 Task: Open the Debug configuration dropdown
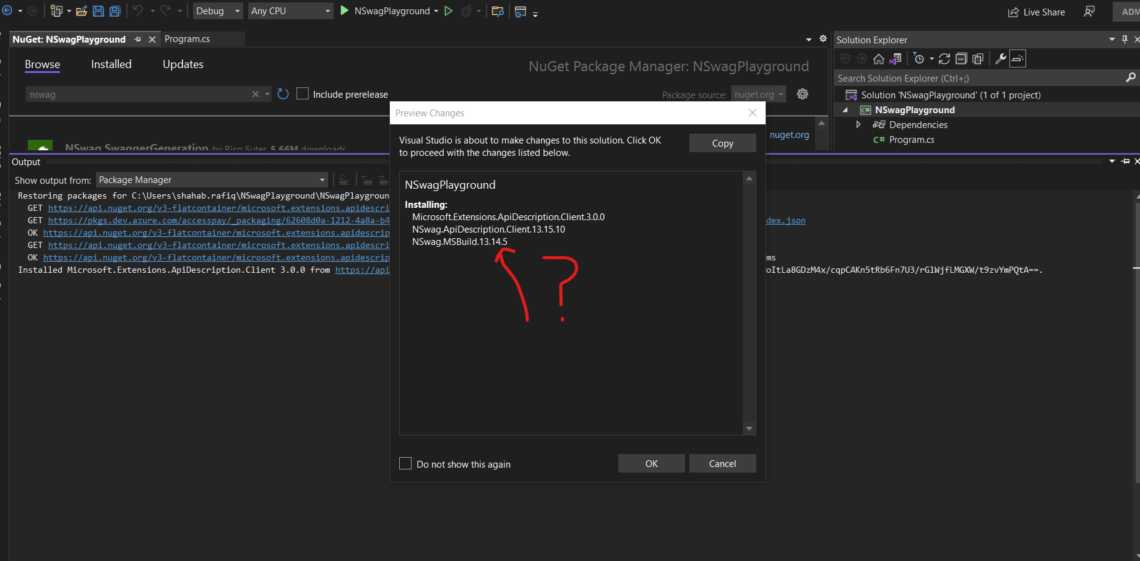point(218,11)
